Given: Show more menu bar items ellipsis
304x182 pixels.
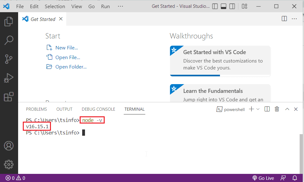Looking at the screenshot, I should 120,6.
